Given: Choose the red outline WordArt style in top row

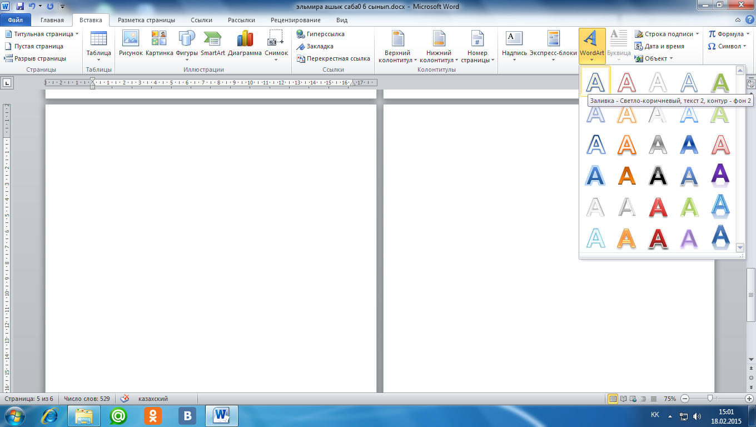Looking at the screenshot, I should click(626, 82).
